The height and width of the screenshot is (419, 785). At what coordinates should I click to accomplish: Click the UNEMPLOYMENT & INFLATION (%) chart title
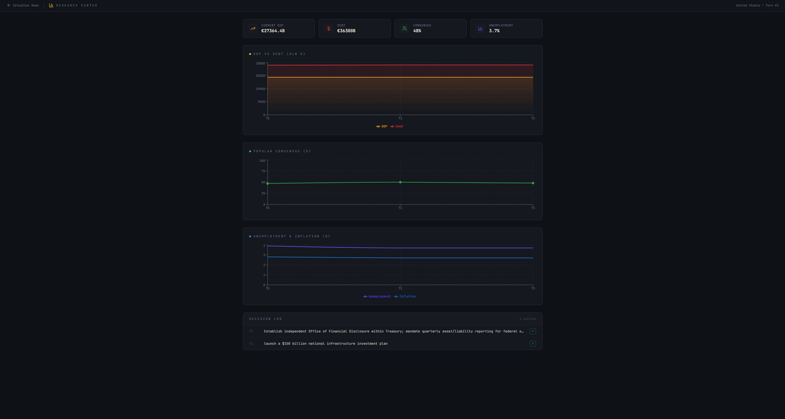click(x=292, y=236)
